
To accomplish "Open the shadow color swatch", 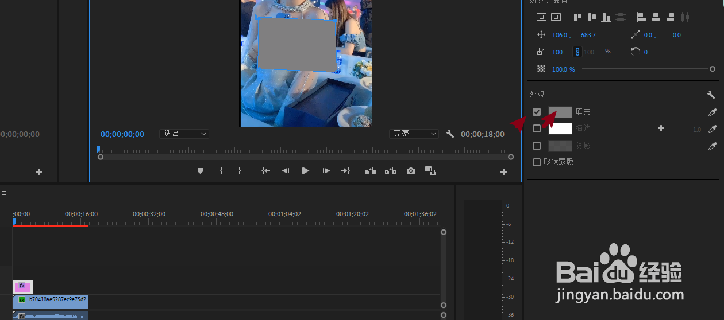I will [560, 146].
